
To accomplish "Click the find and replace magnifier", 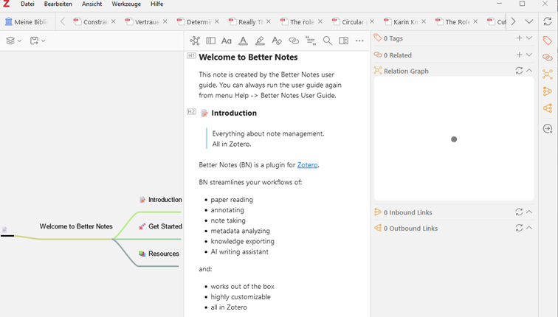I will 328,41.
